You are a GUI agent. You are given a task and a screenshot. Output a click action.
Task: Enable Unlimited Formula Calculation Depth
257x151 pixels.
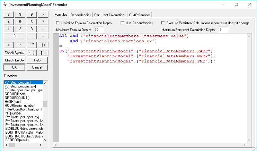[58, 23]
